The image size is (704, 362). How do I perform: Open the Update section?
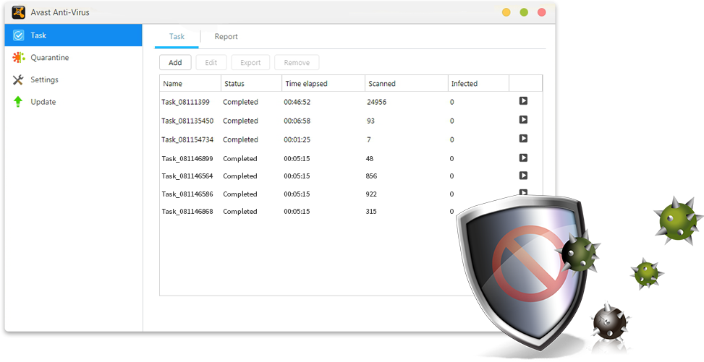coord(73,102)
